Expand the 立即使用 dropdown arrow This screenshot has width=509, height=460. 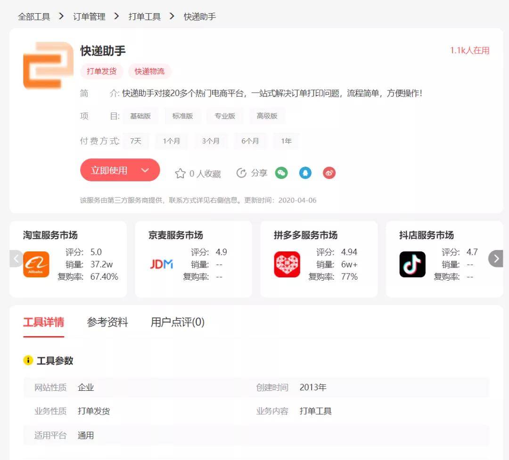click(145, 170)
